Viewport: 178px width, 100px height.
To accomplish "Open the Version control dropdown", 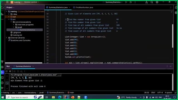I will pos(31,2).
